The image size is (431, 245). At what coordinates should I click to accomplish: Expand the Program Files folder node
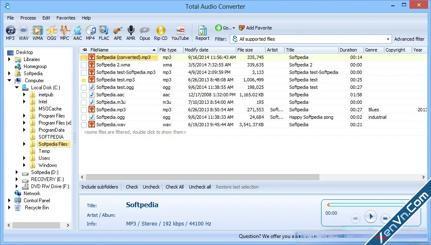pos(24,115)
